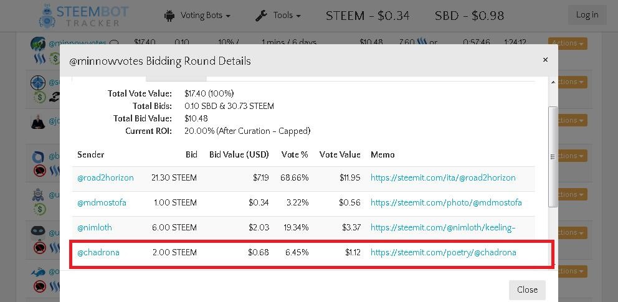This screenshot has height=302, width=618.
Task: Open the @road2horizon sender link
Action: [105, 178]
